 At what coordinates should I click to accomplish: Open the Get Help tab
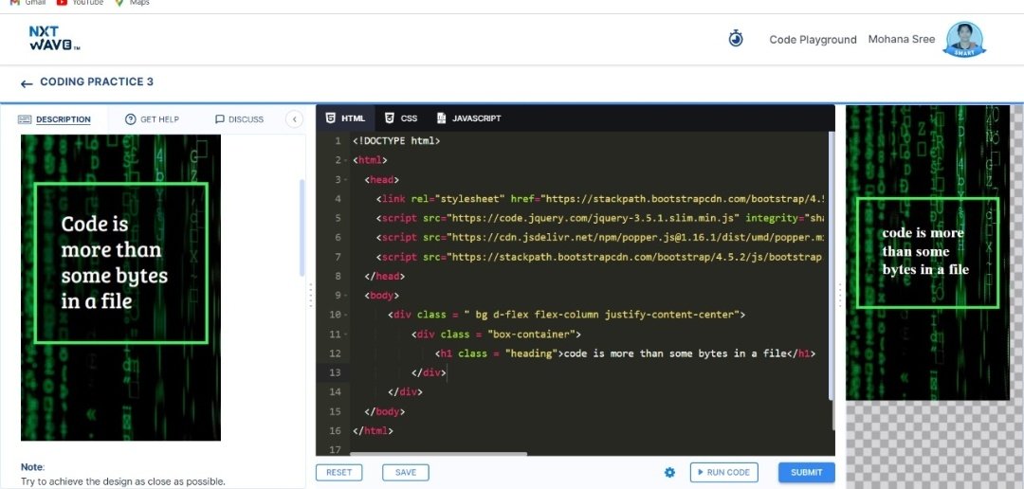click(x=152, y=119)
